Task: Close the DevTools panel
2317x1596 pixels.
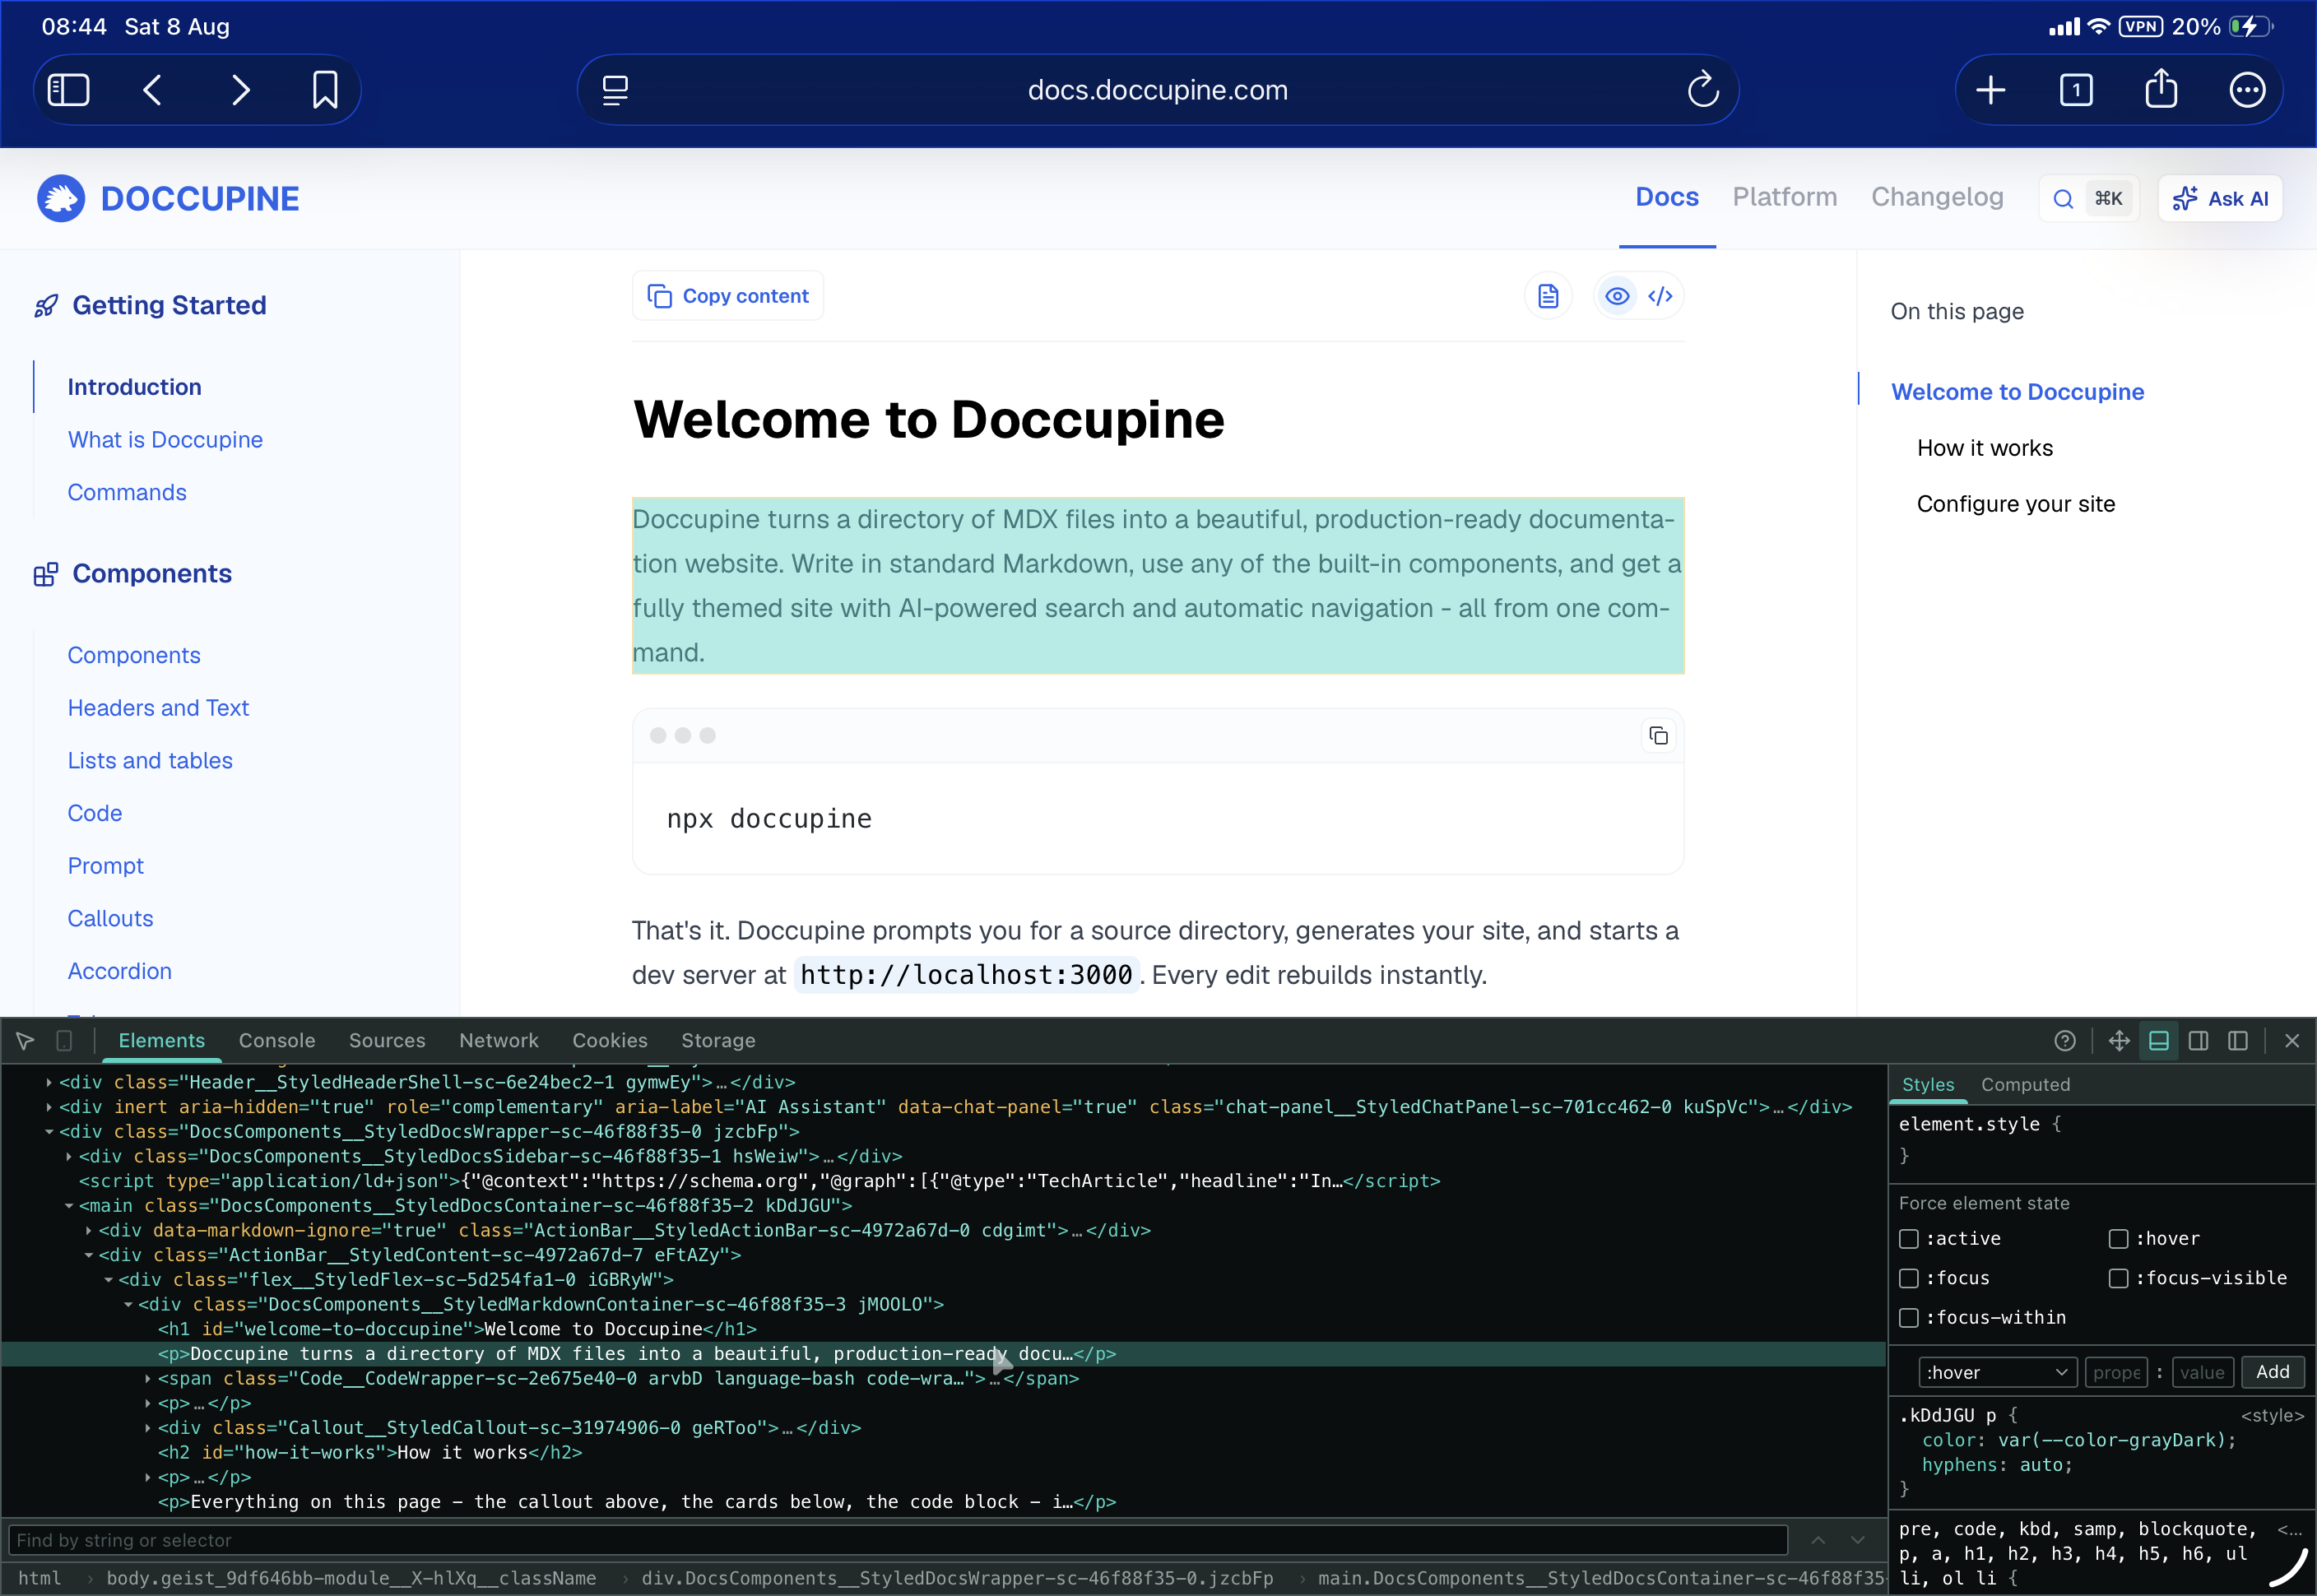Action: [2292, 1041]
